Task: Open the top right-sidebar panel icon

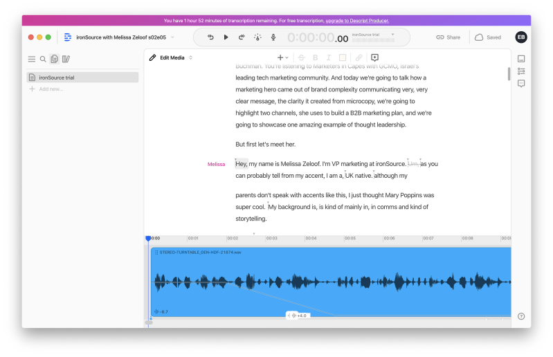Action: (521, 59)
